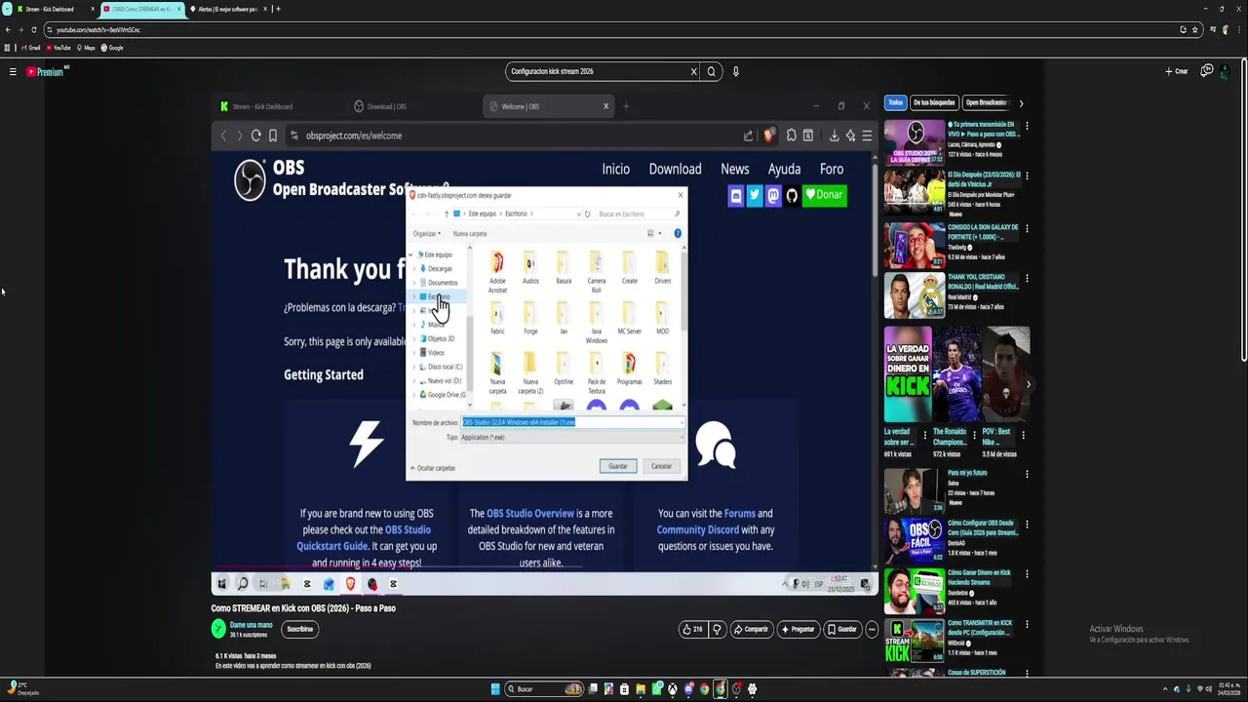Show next Shorts with right arrow

[x=1029, y=384]
